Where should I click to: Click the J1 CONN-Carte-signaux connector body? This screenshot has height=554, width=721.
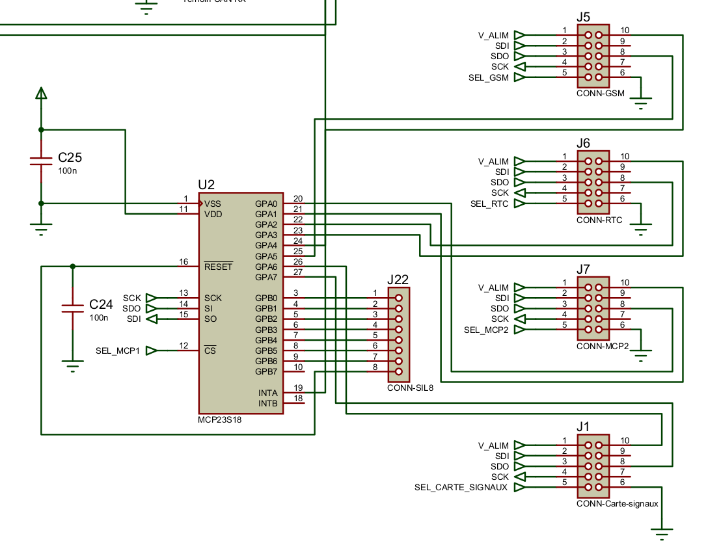tap(593, 466)
